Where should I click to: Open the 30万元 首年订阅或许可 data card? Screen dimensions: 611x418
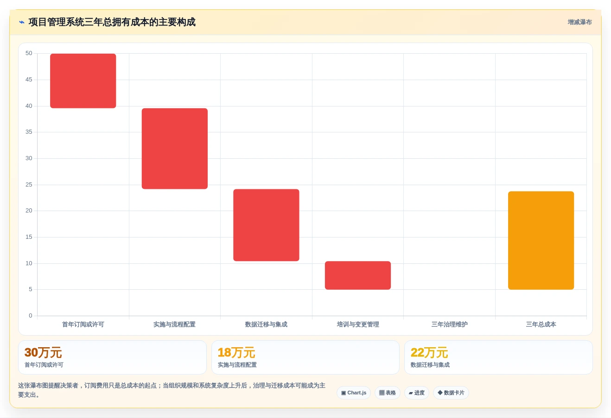[x=112, y=357]
